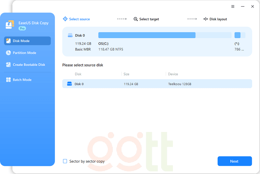Click the Select source step icon

pos(65,19)
